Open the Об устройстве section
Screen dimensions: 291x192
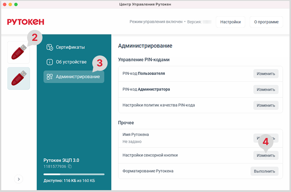tap(71, 62)
